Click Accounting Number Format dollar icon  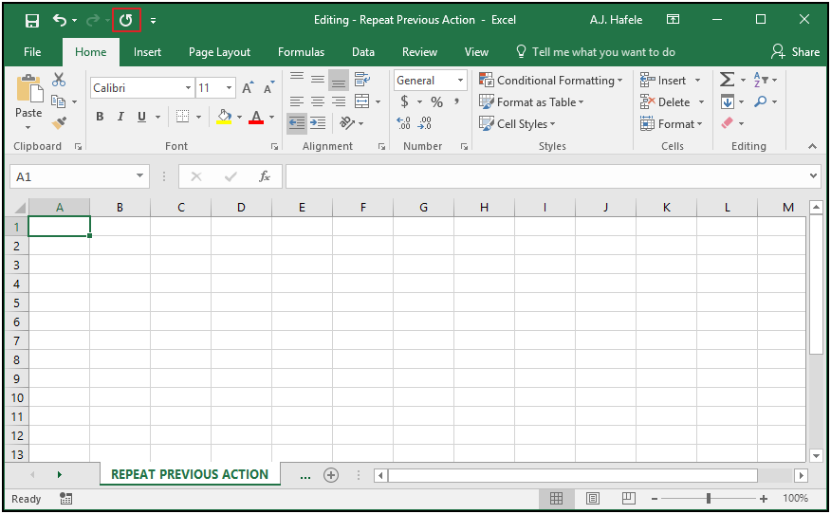(404, 101)
